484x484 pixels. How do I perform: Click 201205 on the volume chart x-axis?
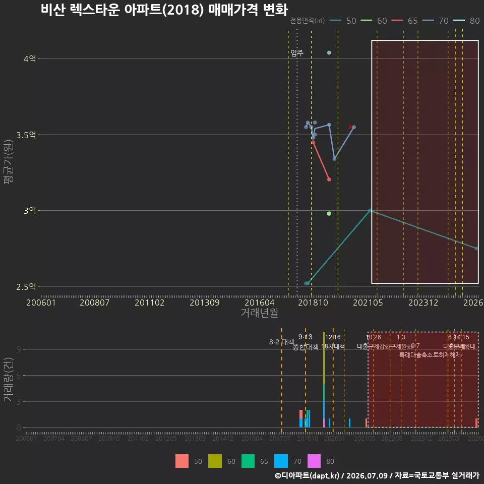click(166, 438)
